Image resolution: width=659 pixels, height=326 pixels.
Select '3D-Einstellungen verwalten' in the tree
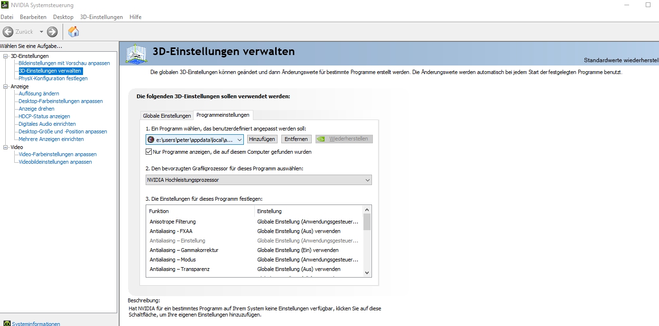tap(50, 71)
